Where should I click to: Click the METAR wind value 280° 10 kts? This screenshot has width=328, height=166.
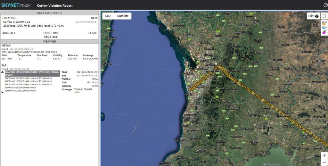(x=7, y=59)
